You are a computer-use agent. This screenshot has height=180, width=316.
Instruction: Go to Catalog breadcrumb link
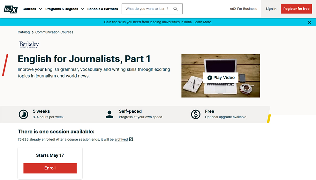coord(24,32)
